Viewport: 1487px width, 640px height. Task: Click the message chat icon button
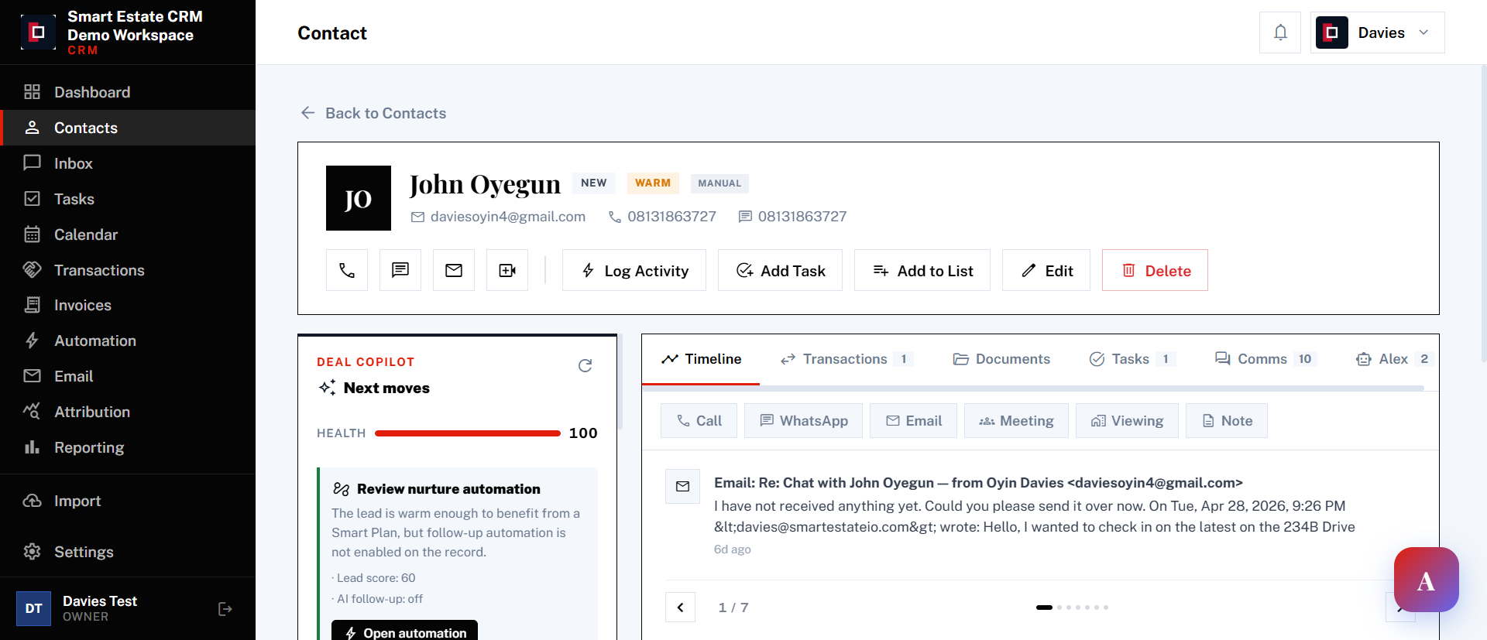click(x=400, y=270)
